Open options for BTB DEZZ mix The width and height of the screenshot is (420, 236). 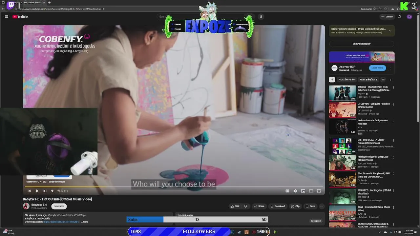click(393, 140)
